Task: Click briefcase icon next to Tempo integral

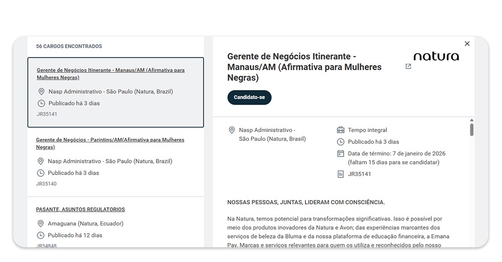Action: [341, 130]
